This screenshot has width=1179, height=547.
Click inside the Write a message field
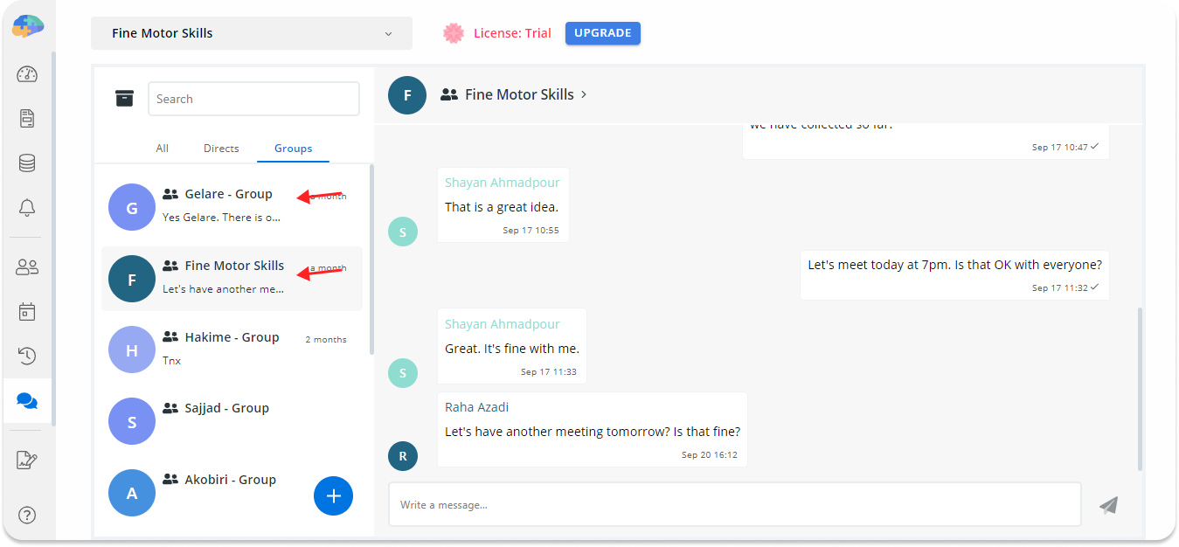click(x=734, y=504)
